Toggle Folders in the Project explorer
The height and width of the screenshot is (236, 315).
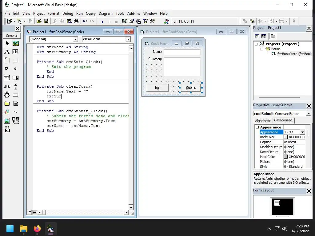click(273, 36)
